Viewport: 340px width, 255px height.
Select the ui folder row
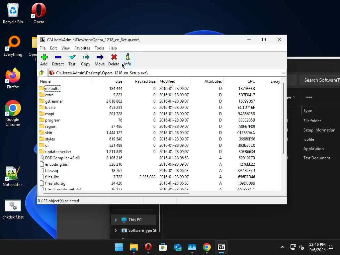159,145
